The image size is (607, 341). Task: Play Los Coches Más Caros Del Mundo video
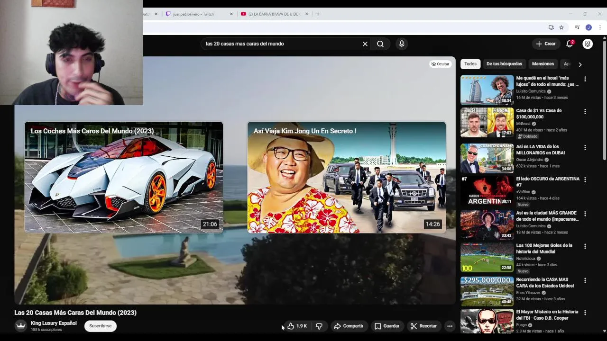coord(124,177)
